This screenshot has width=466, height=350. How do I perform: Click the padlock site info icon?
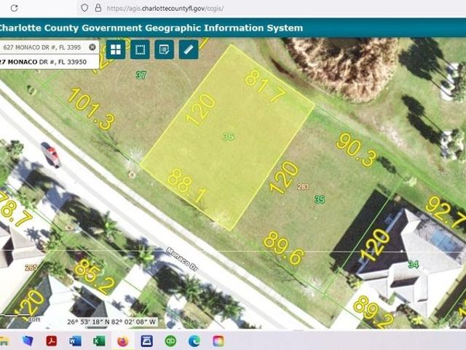[x=98, y=8]
